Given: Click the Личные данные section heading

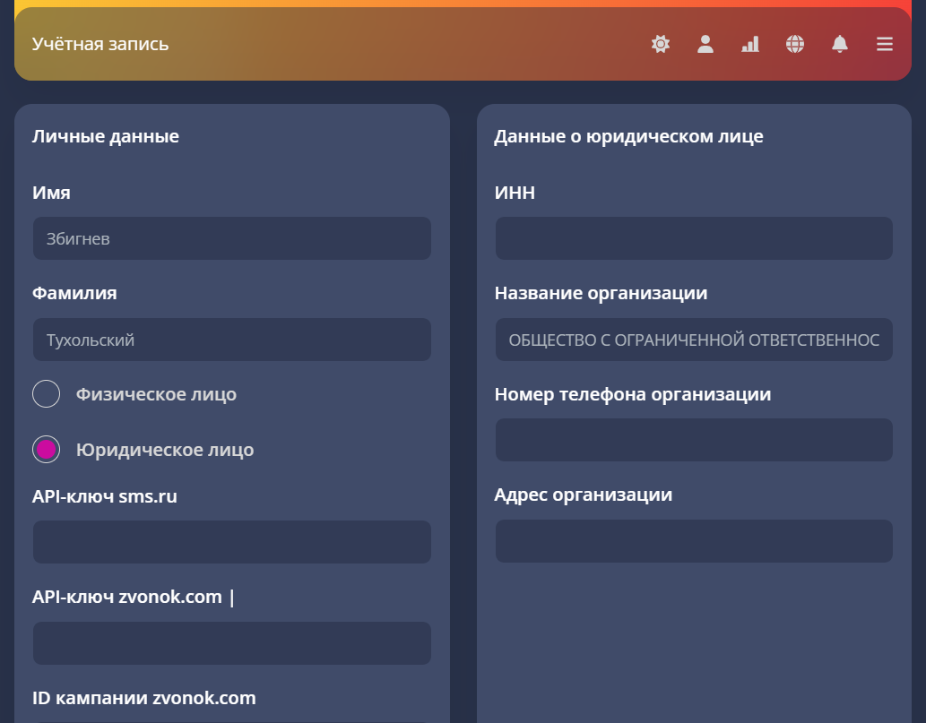Looking at the screenshot, I should pos(106,136).
